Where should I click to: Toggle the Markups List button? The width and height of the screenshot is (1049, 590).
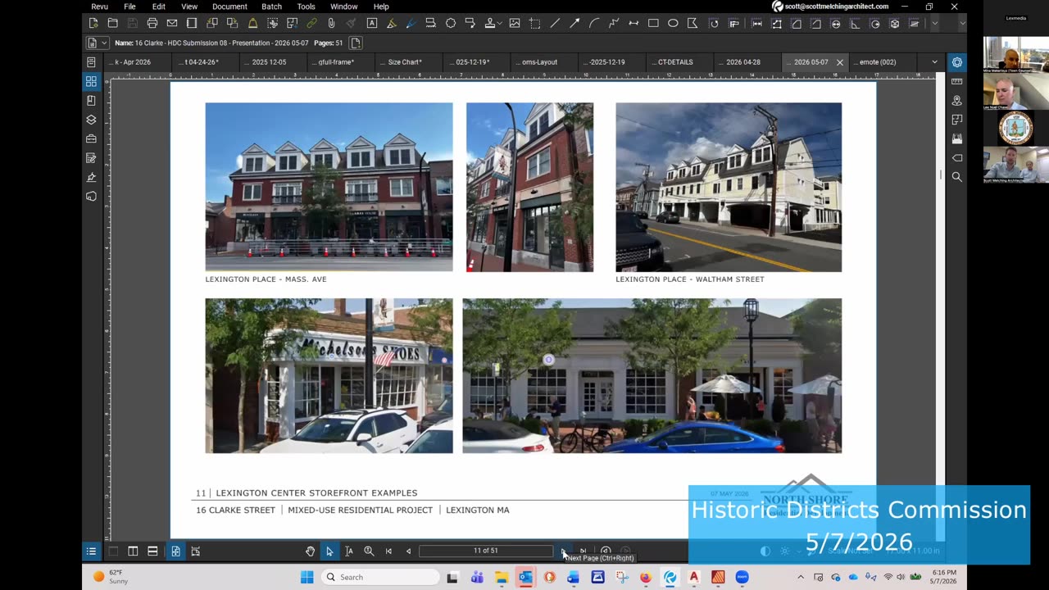(91, 551)
